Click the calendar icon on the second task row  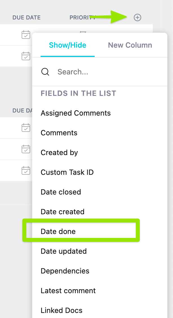pyautogui.click(x=26, y=56)
